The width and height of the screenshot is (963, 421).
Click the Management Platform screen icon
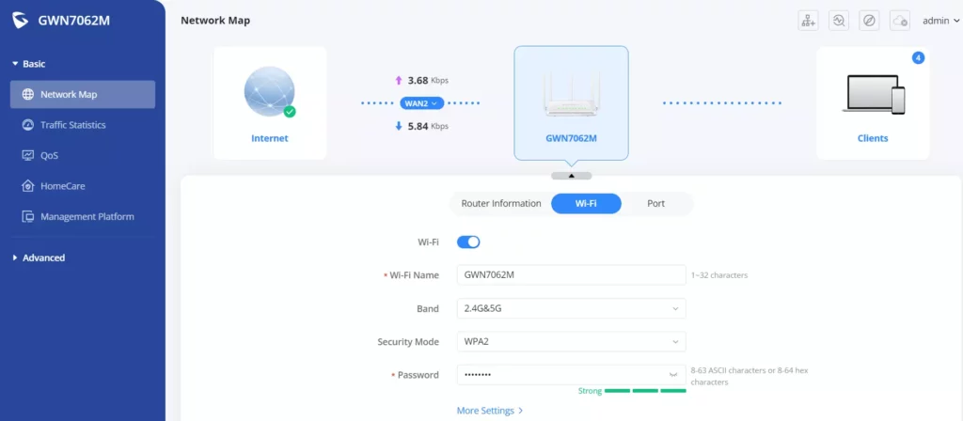point(27,217)
